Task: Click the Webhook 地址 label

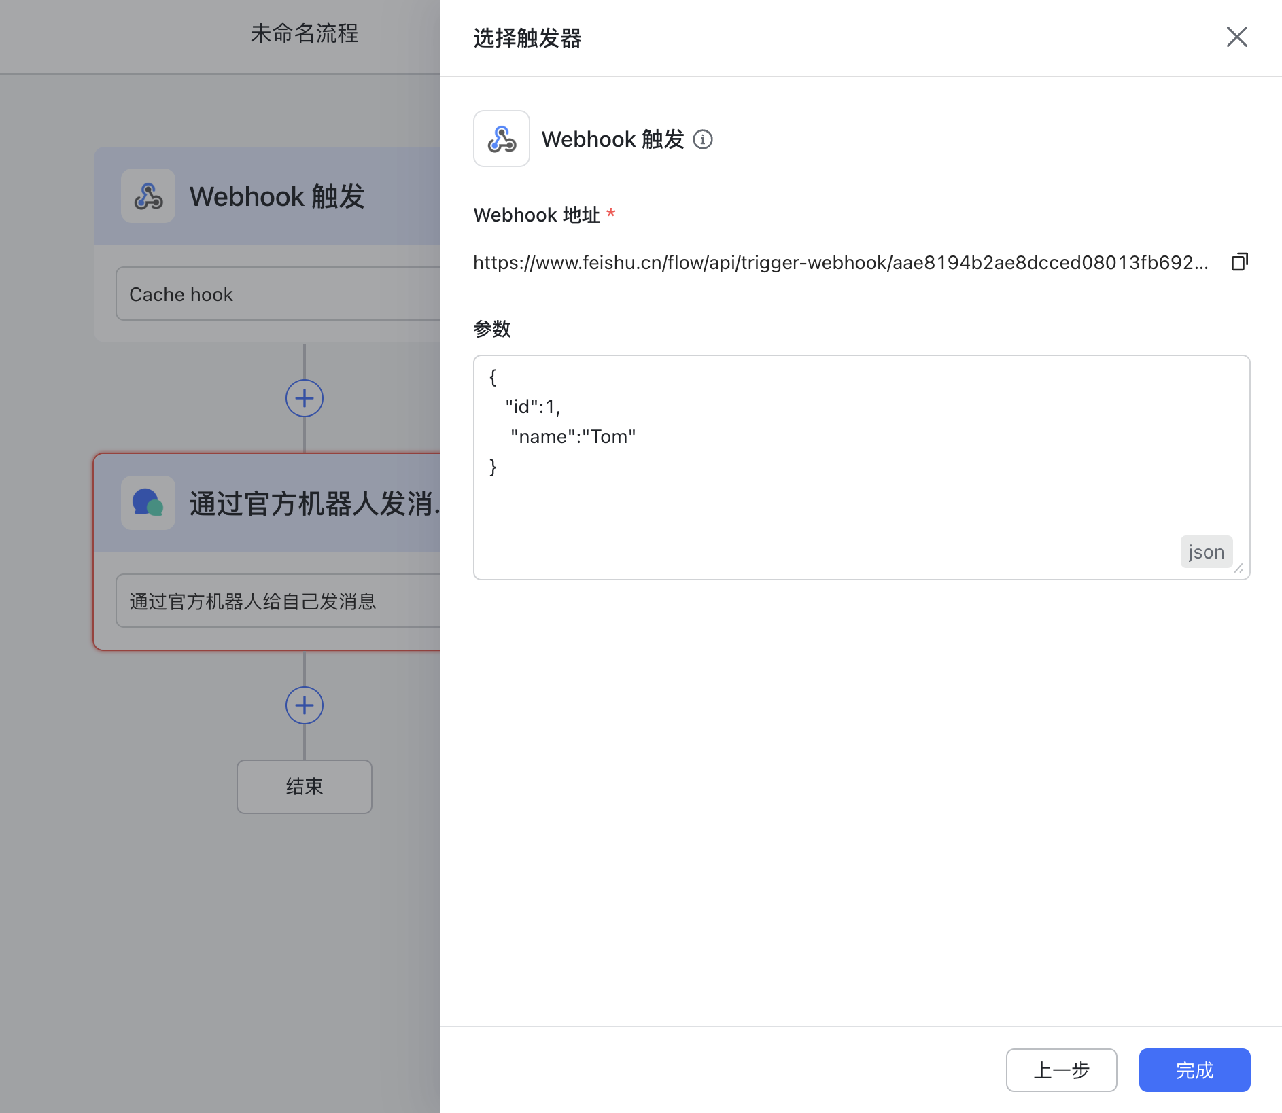Action: tap(536, 215)
